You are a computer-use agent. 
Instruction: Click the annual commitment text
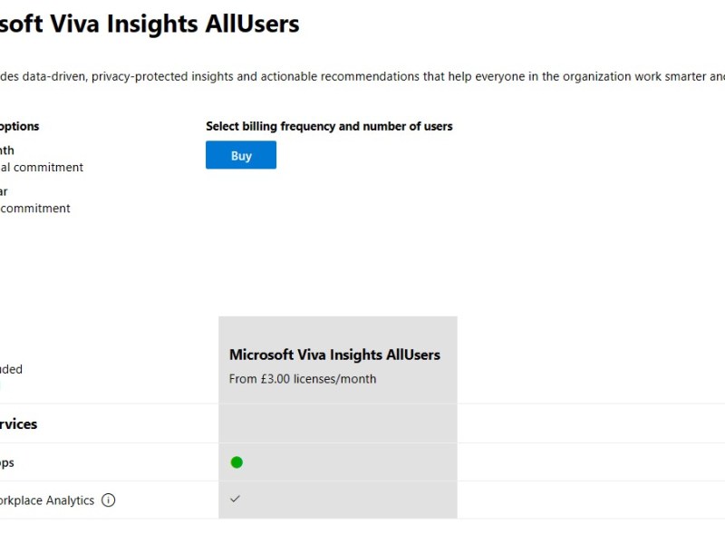tap(41, 167)
